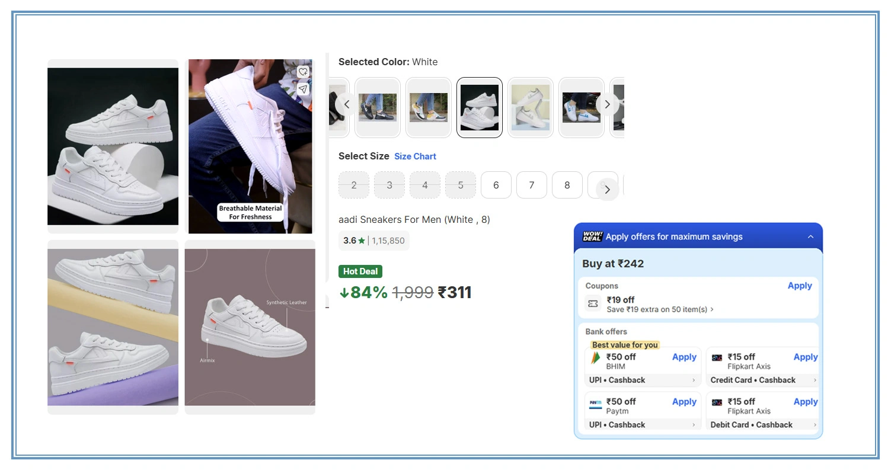Click the Flipkart Axis credit card icon
Screen dimensions: 891x470
(717, 357)
